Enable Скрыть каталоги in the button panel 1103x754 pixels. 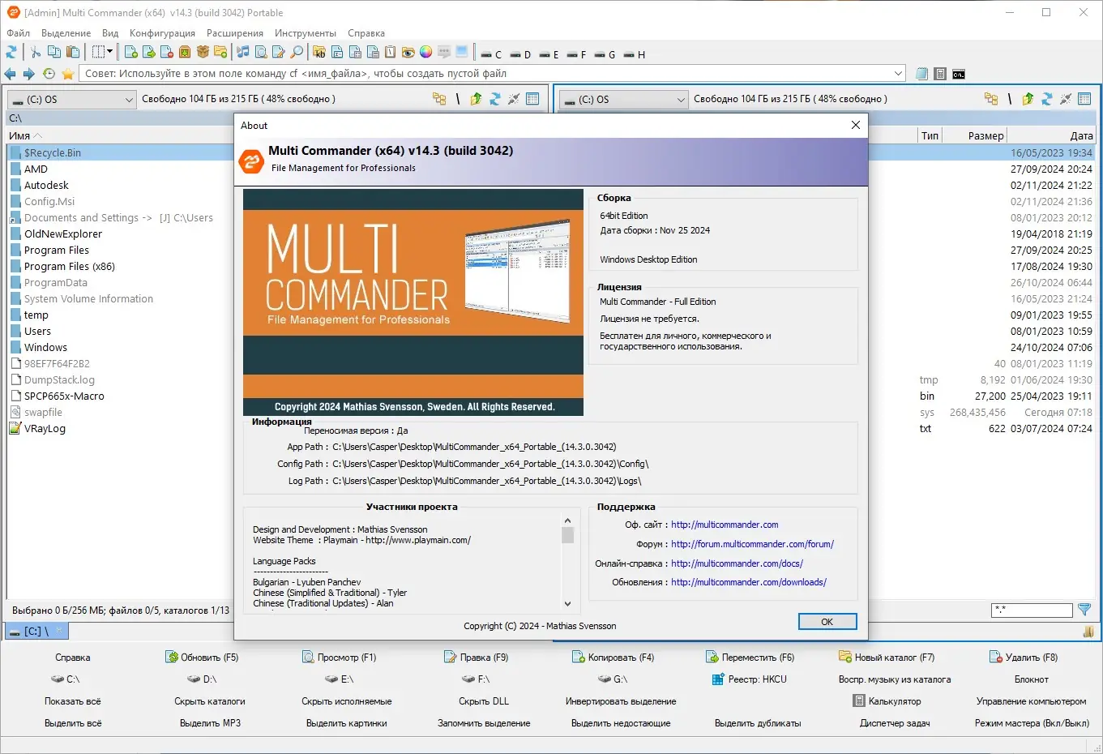(208, 700)
